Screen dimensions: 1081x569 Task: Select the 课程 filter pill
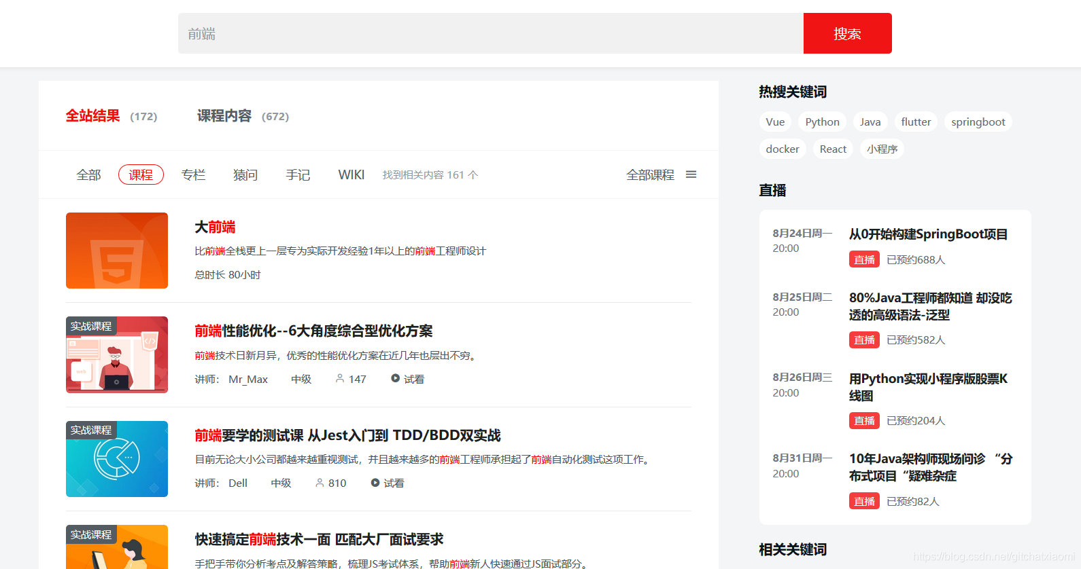pos(141,175)
